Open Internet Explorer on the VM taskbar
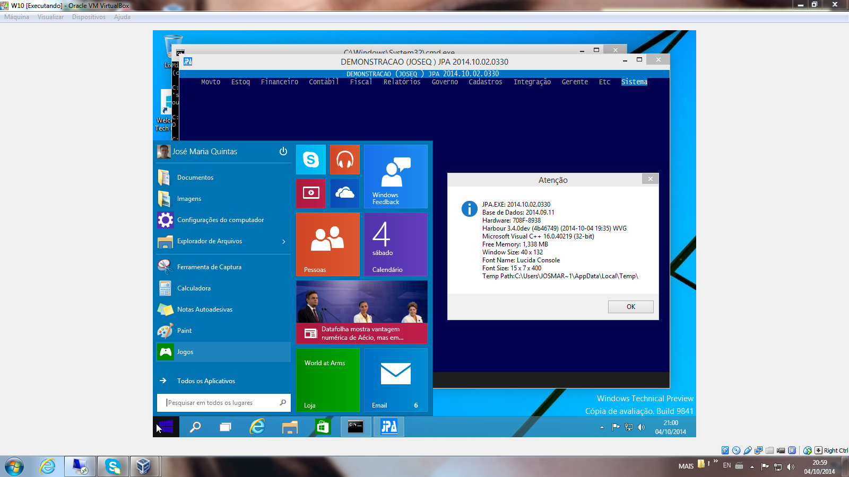This screenshot has height=477, width=849. pos(257,427)
